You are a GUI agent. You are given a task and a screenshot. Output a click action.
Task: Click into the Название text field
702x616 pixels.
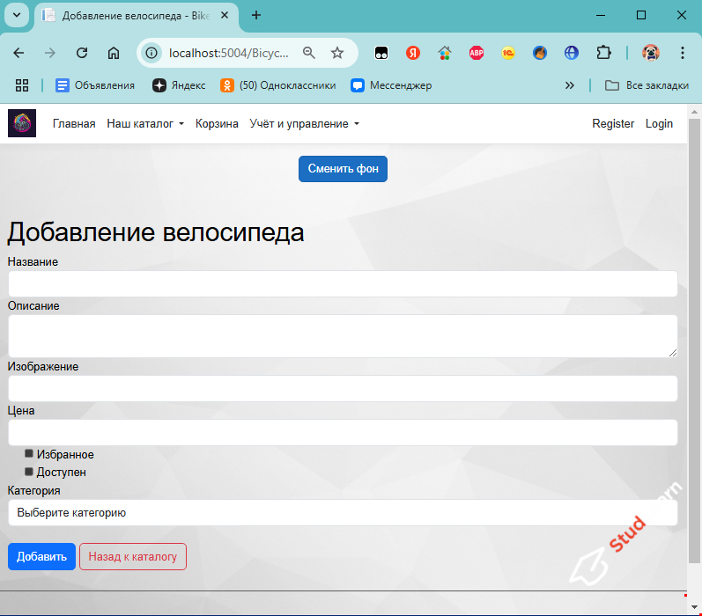(x=343, y=283)
